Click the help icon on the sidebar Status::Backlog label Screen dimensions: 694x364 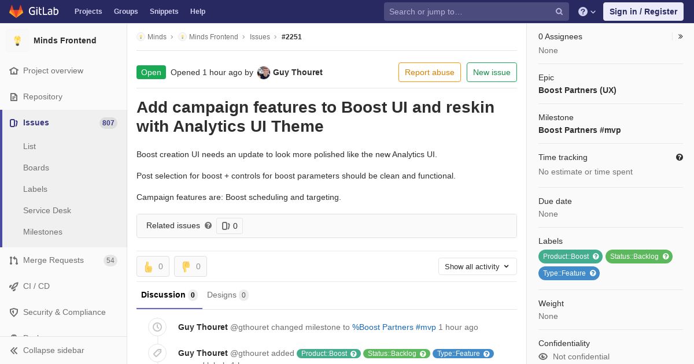(666, 257)
